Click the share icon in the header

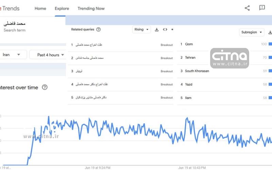(x=247, y=8)
